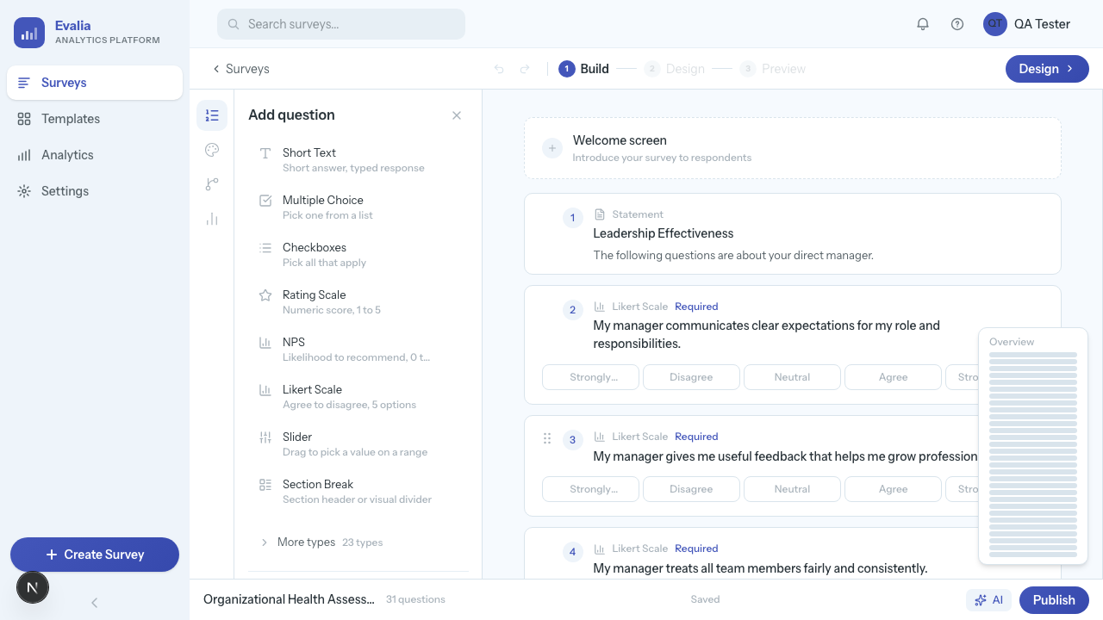Open the theme palette panel icon

(212, 150)
